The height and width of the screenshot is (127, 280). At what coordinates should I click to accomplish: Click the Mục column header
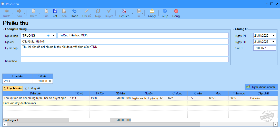218,93
